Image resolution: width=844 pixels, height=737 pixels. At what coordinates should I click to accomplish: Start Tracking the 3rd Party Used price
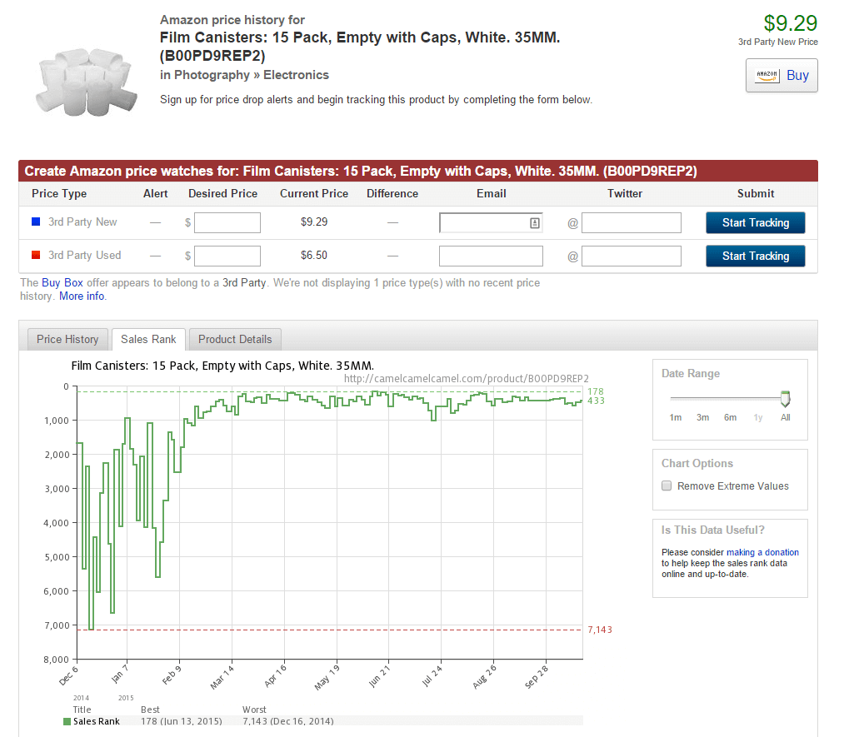(x=755, y=256)
